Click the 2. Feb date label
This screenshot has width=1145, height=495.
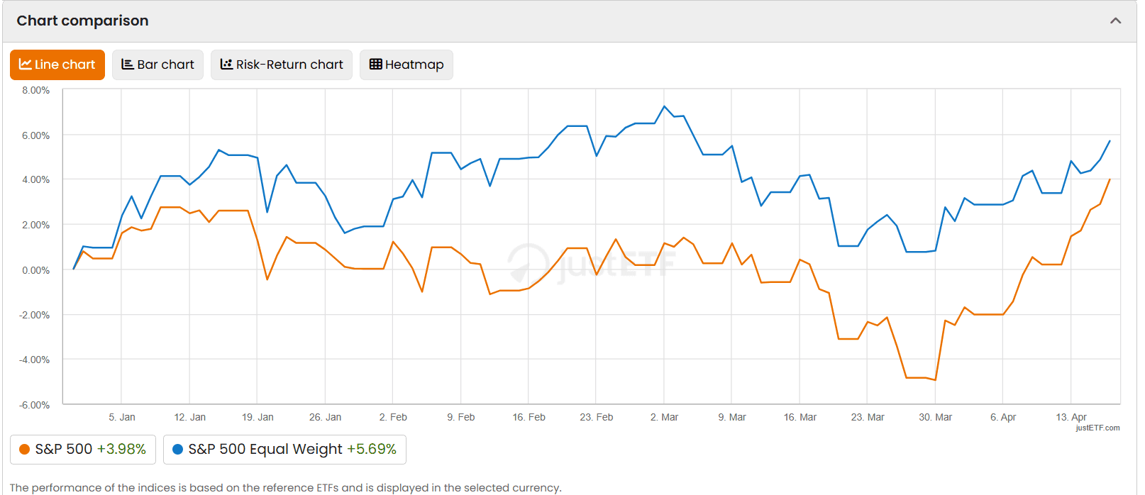point(393,417)
